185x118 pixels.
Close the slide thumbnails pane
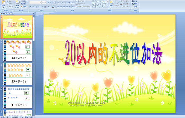33,14
